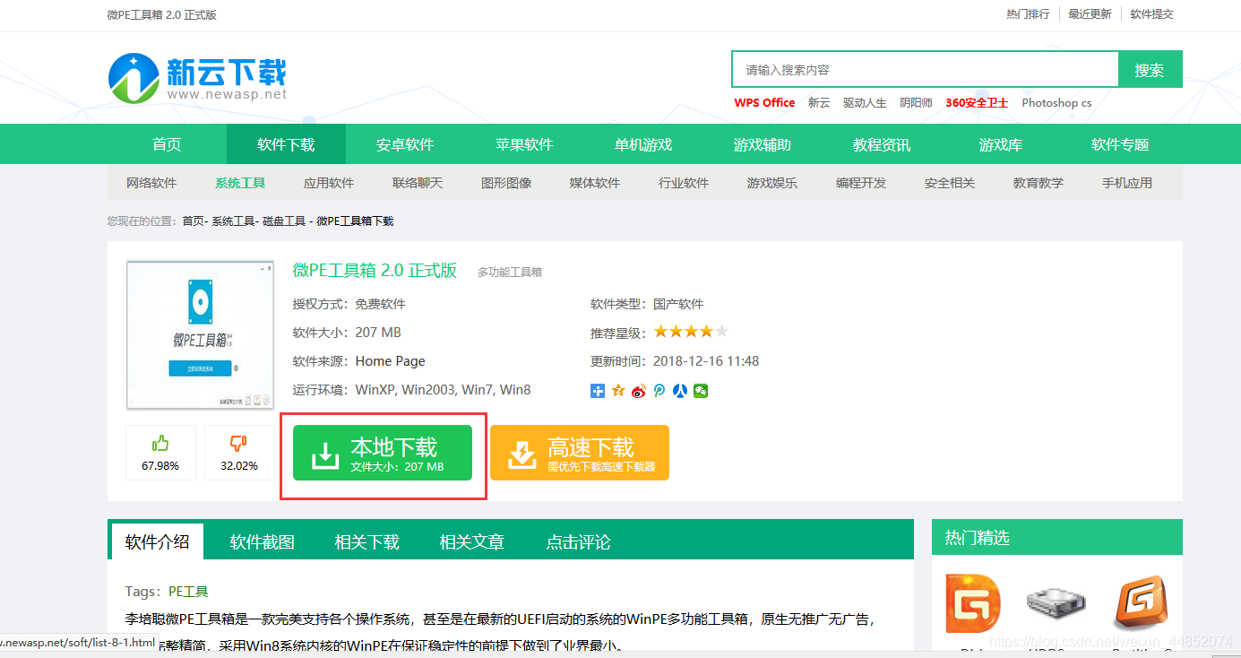Select 应用软件 subcategory

pos(329,183)
